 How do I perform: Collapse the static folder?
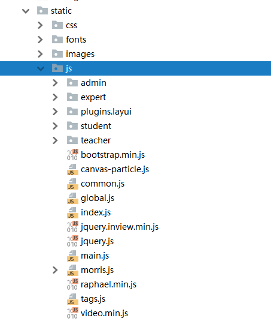[x=26, y=11]
